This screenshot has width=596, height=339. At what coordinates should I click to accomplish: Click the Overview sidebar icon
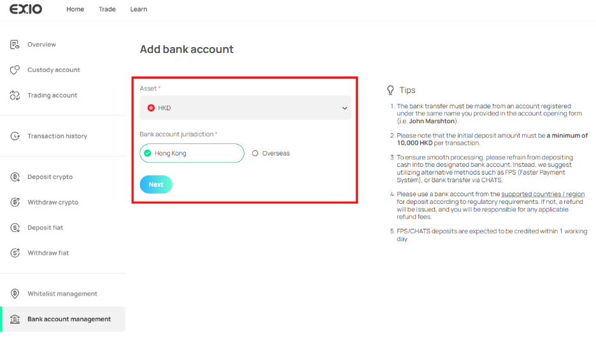[x=15, y=45]
